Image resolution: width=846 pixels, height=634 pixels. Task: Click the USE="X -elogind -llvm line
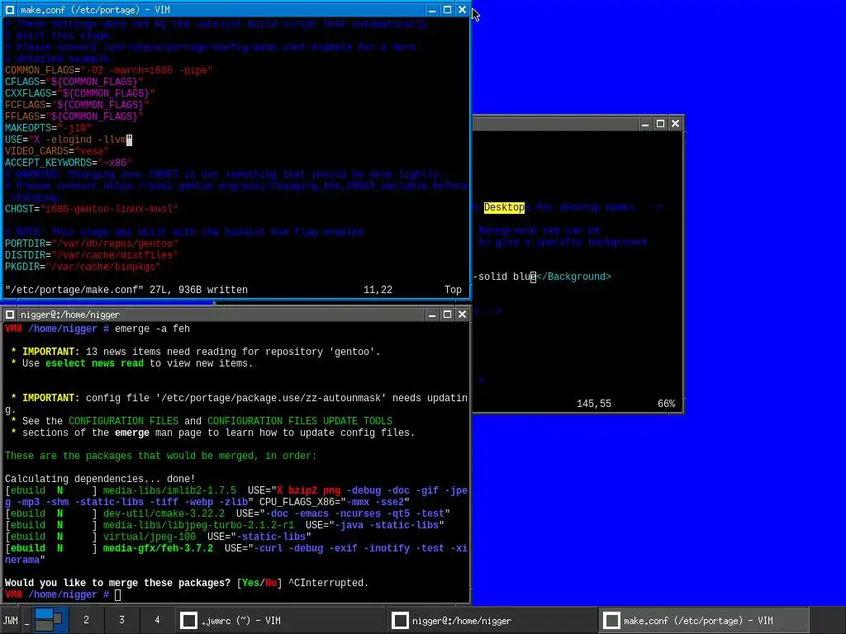[x=68, y=140]
